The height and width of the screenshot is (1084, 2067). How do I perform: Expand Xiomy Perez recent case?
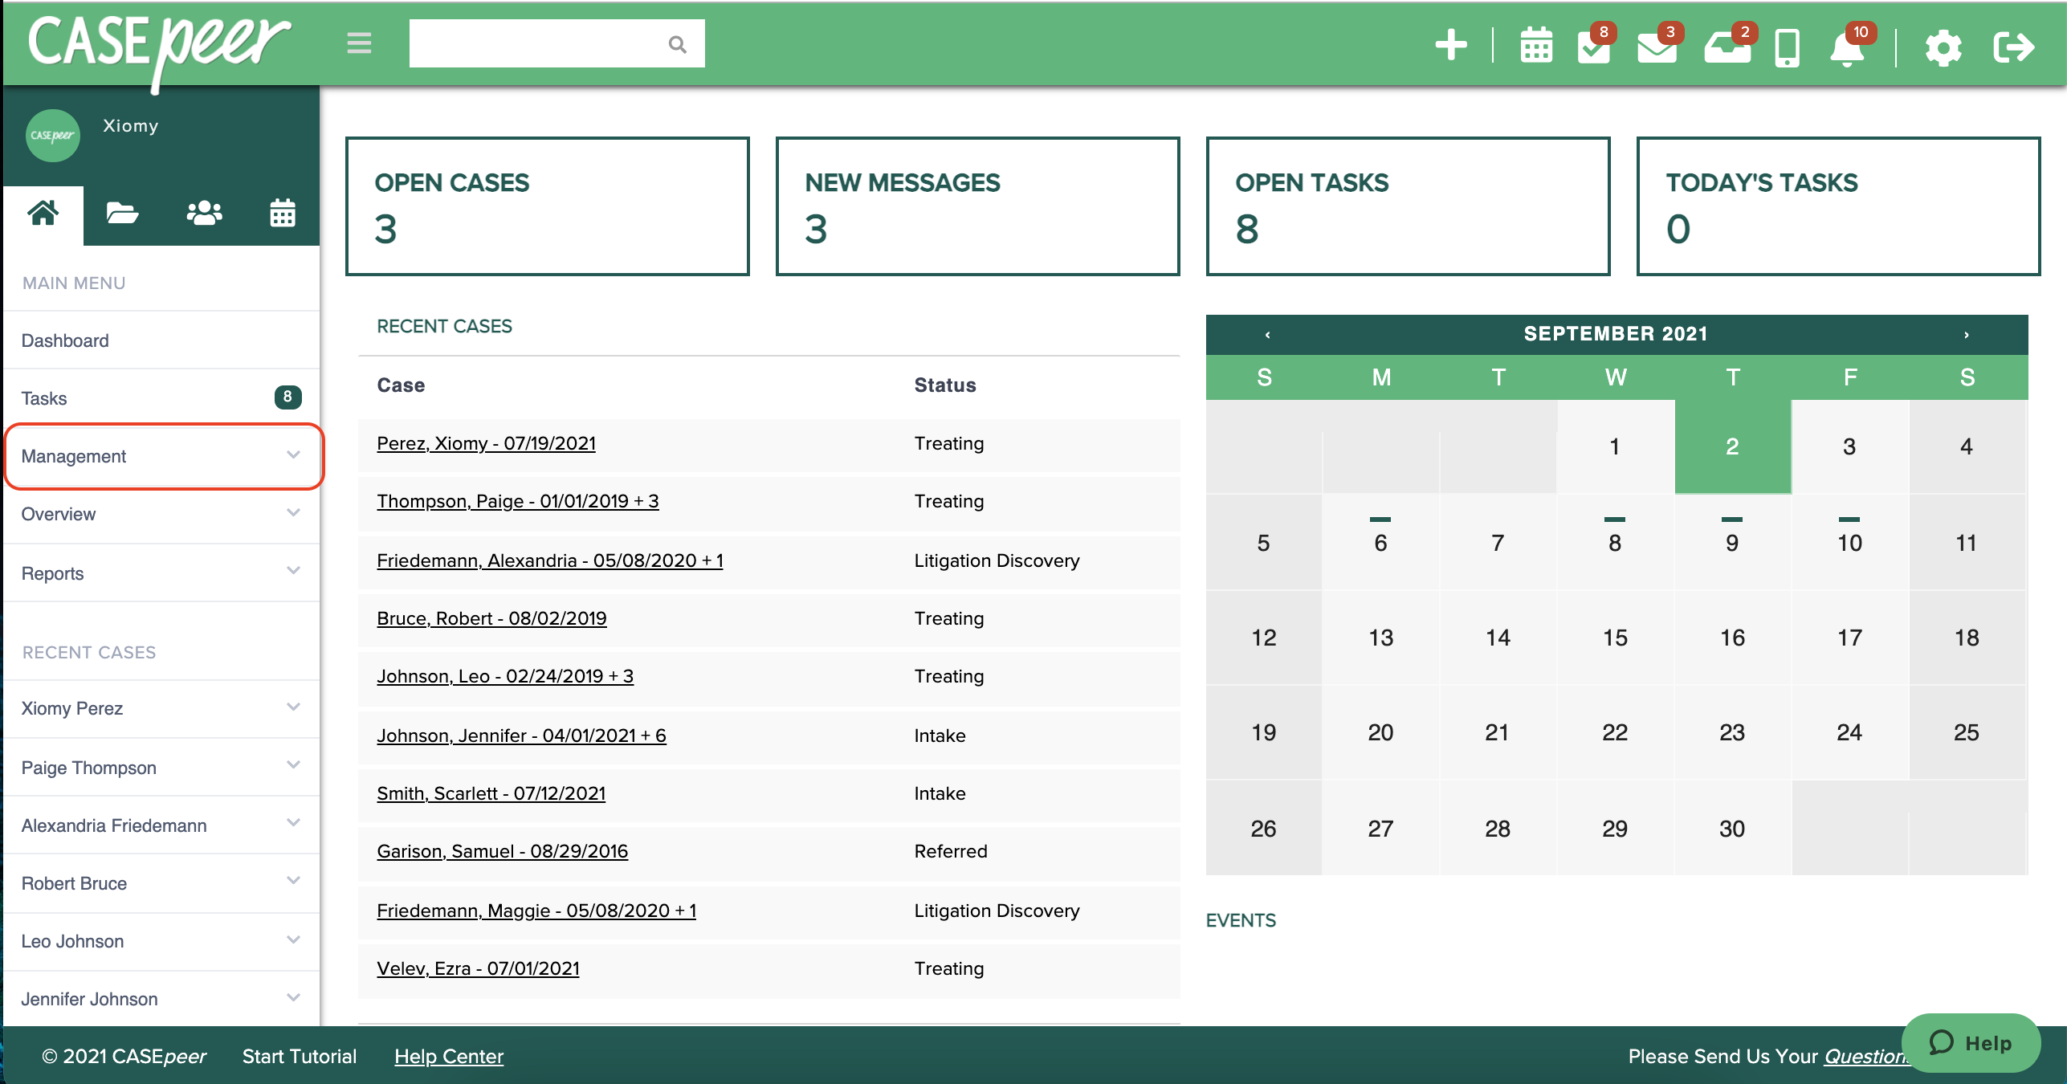pyautogui.click(x=161, y=708)
